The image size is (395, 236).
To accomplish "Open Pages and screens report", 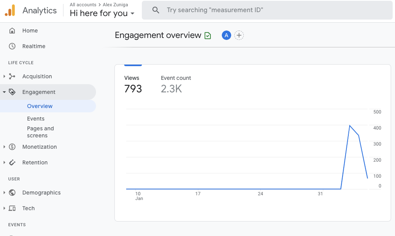I will click(40, 132).
